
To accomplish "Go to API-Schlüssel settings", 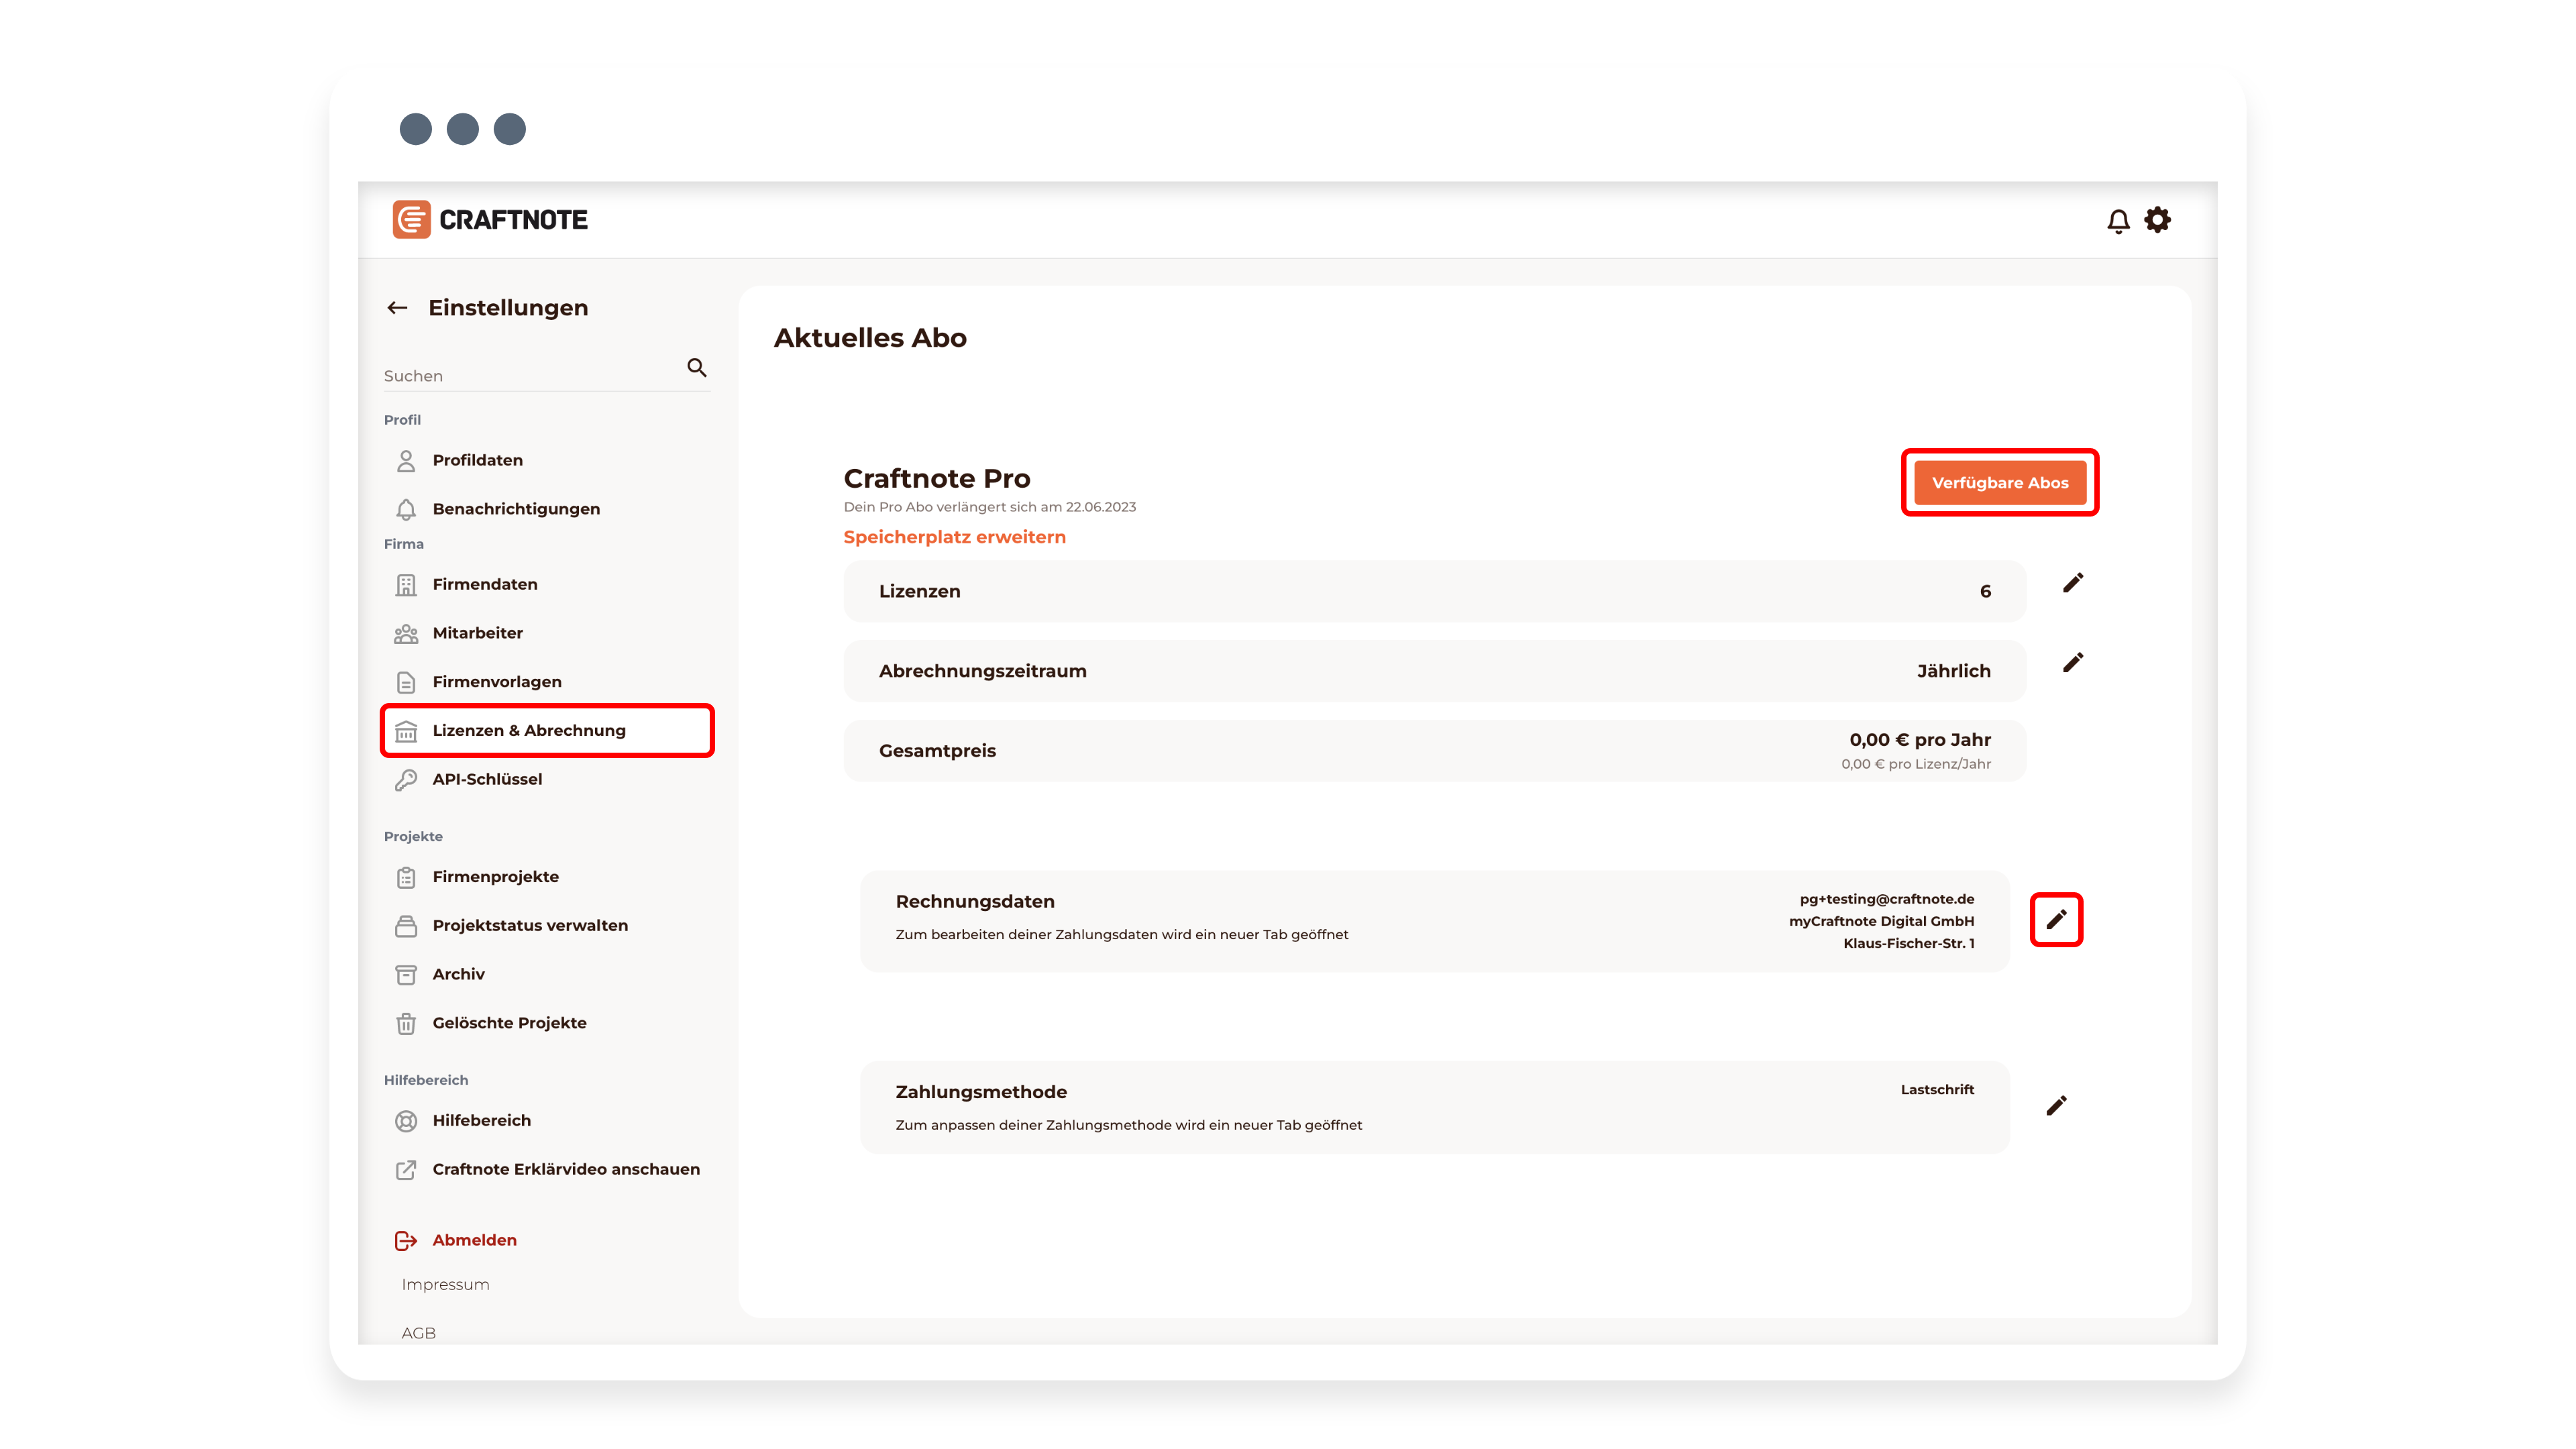I will click(x=487, y=779).
